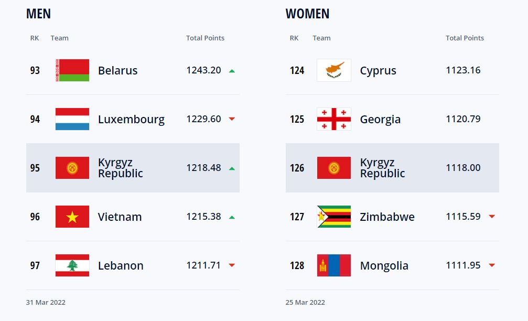Viewport: 528px width, 321px height.
Task: Click the Cyprus flag icon
Action: (x=334, y=70)
